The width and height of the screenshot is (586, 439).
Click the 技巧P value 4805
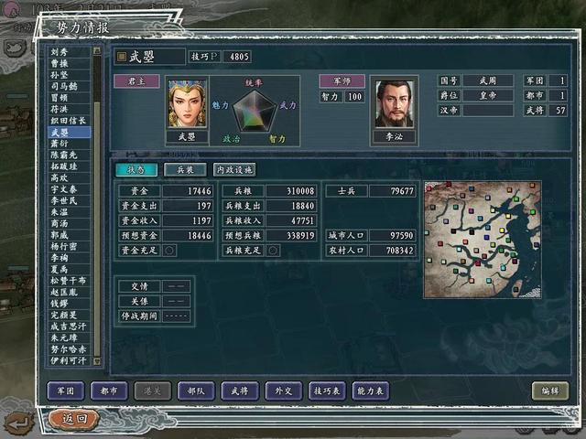(x=237, y=57)
